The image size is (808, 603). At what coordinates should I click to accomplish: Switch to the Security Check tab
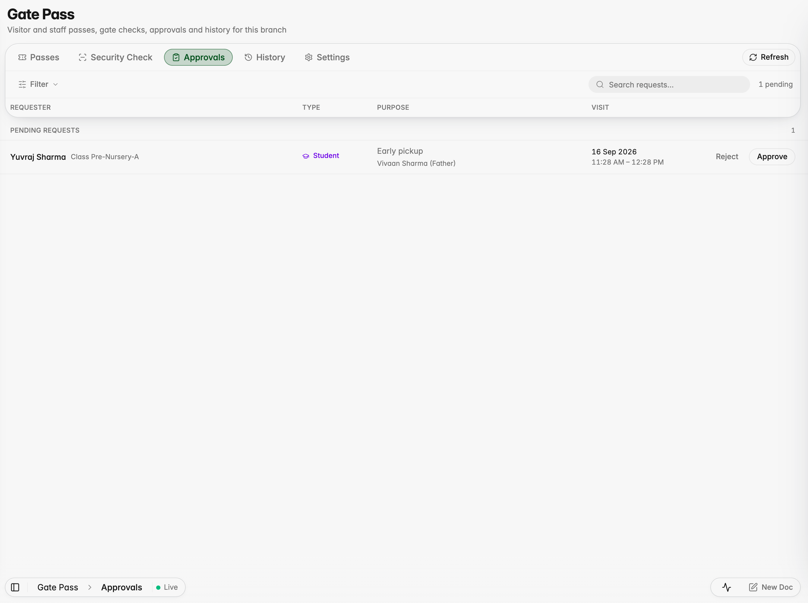point(115,57)
